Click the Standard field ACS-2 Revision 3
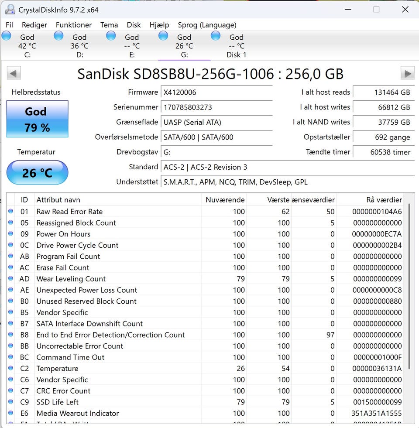This screenshot has height=428, width=419. click(288, 167)
